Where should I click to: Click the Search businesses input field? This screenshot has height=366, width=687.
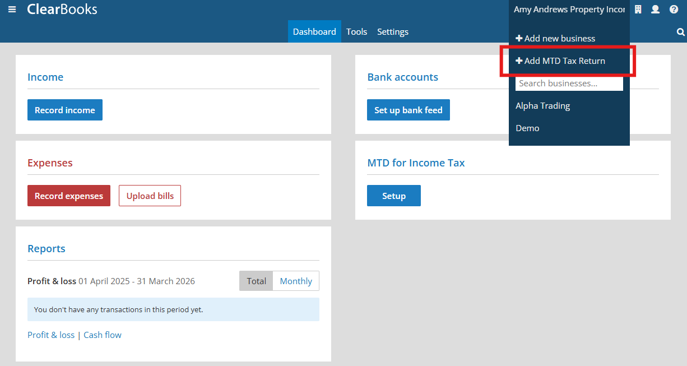(x=569, y=83)
